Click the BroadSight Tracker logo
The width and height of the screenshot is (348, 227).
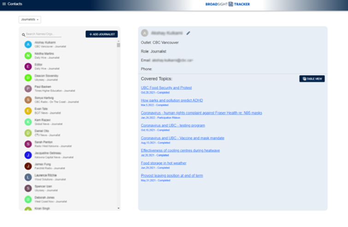(x=228, y=4)
